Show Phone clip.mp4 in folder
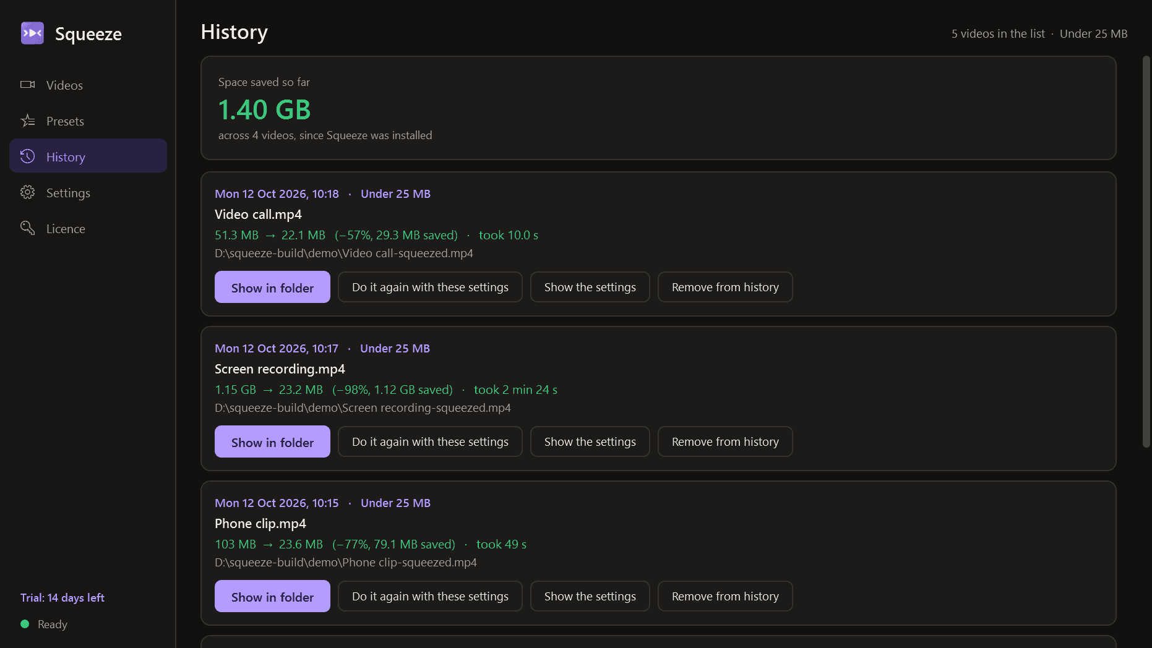The width and height of the screenshot is (1152, 648). click(x=272, y=596)
